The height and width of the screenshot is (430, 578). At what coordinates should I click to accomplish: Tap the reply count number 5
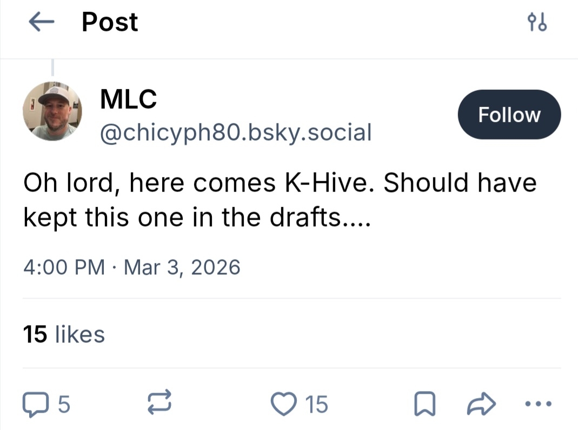point(63,404)
